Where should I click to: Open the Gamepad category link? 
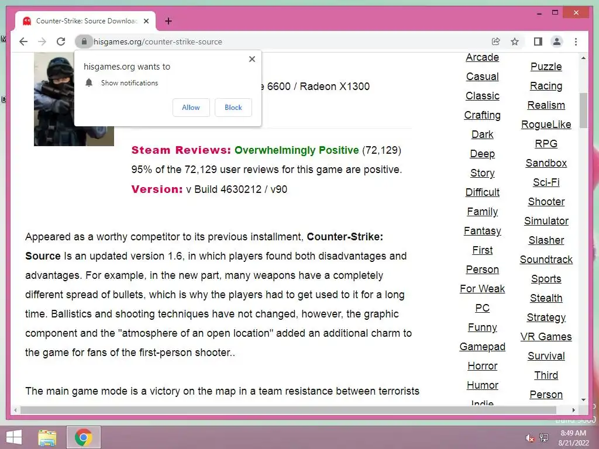482,346
